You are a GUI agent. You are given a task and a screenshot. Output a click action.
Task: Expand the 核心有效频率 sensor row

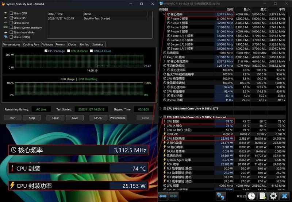pyautogui.click(x=164, y=61)
